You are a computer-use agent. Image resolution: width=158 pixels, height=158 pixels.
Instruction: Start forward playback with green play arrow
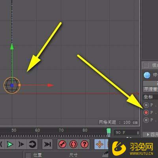coord(10,144)
